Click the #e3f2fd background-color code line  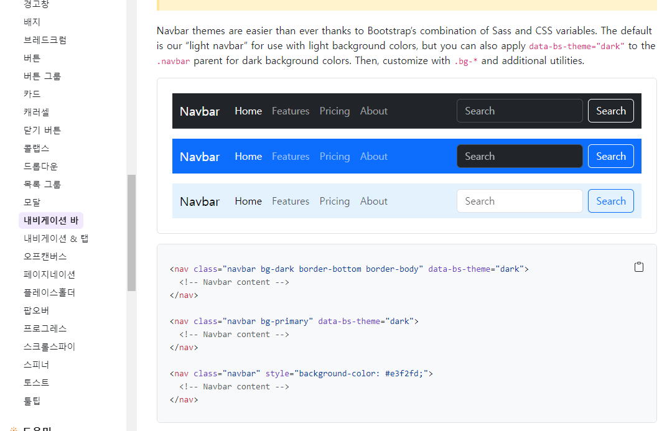click(301, 374)
